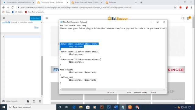
Task: Open Notepad View menu
Action: (79, 26)
